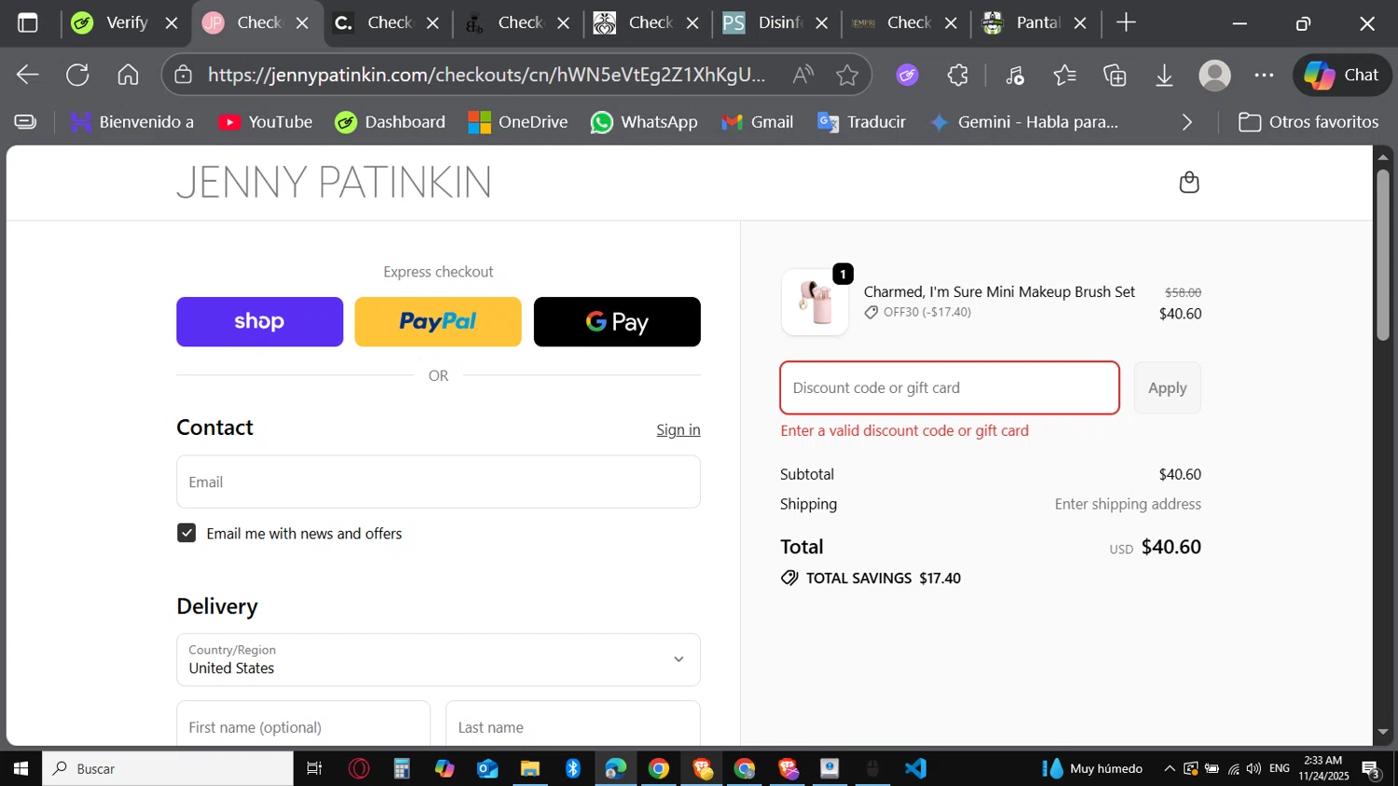Uncheck Email me with news and offers
The image size is (1398, 786).
(x=186, y=533)
